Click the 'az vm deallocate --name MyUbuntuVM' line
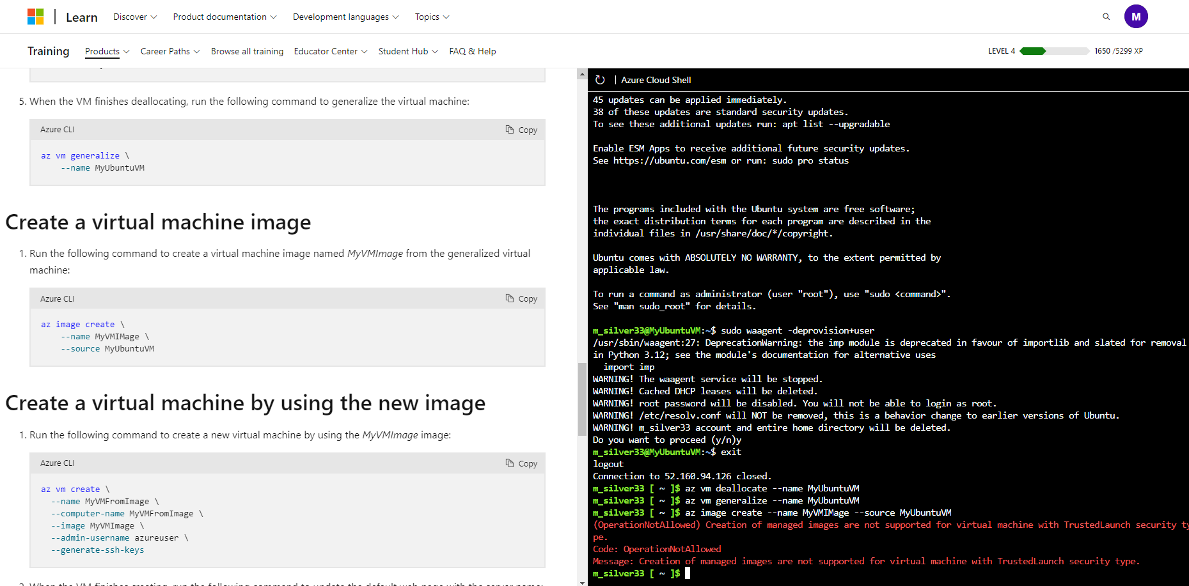This screenshot has height=586, width=1189. tap(726, 488)
